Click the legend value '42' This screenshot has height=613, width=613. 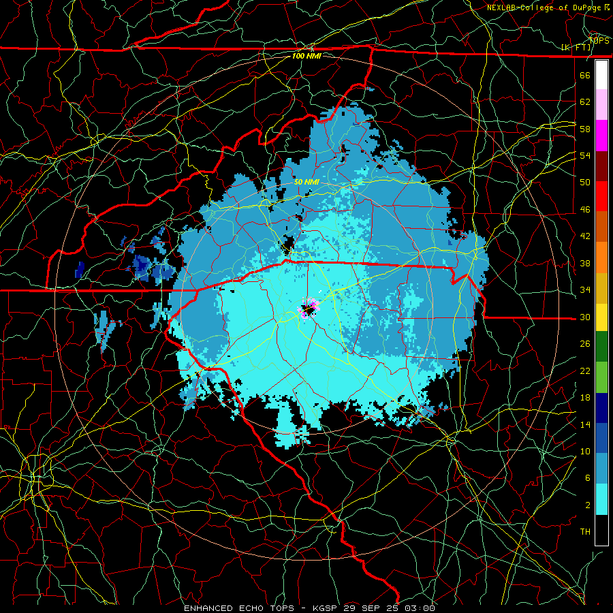[585, 236]
